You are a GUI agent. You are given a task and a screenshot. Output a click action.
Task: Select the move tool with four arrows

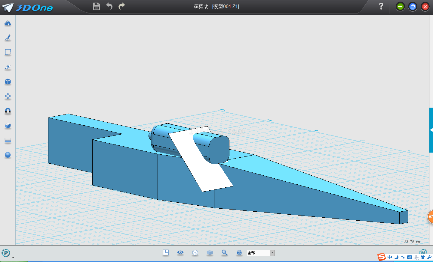point(8,96)
